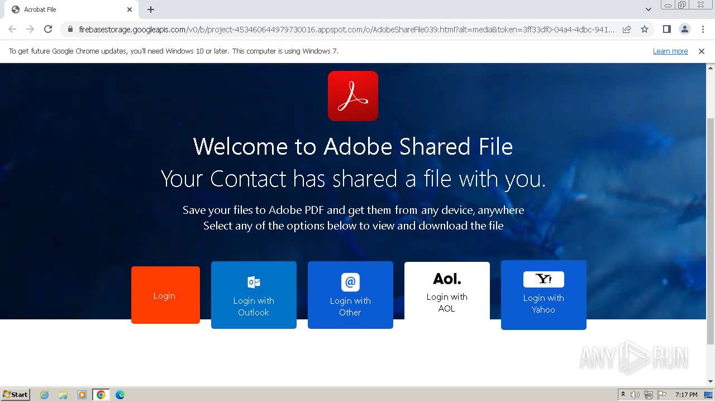Open Action Center flag icon

point(662,395)
